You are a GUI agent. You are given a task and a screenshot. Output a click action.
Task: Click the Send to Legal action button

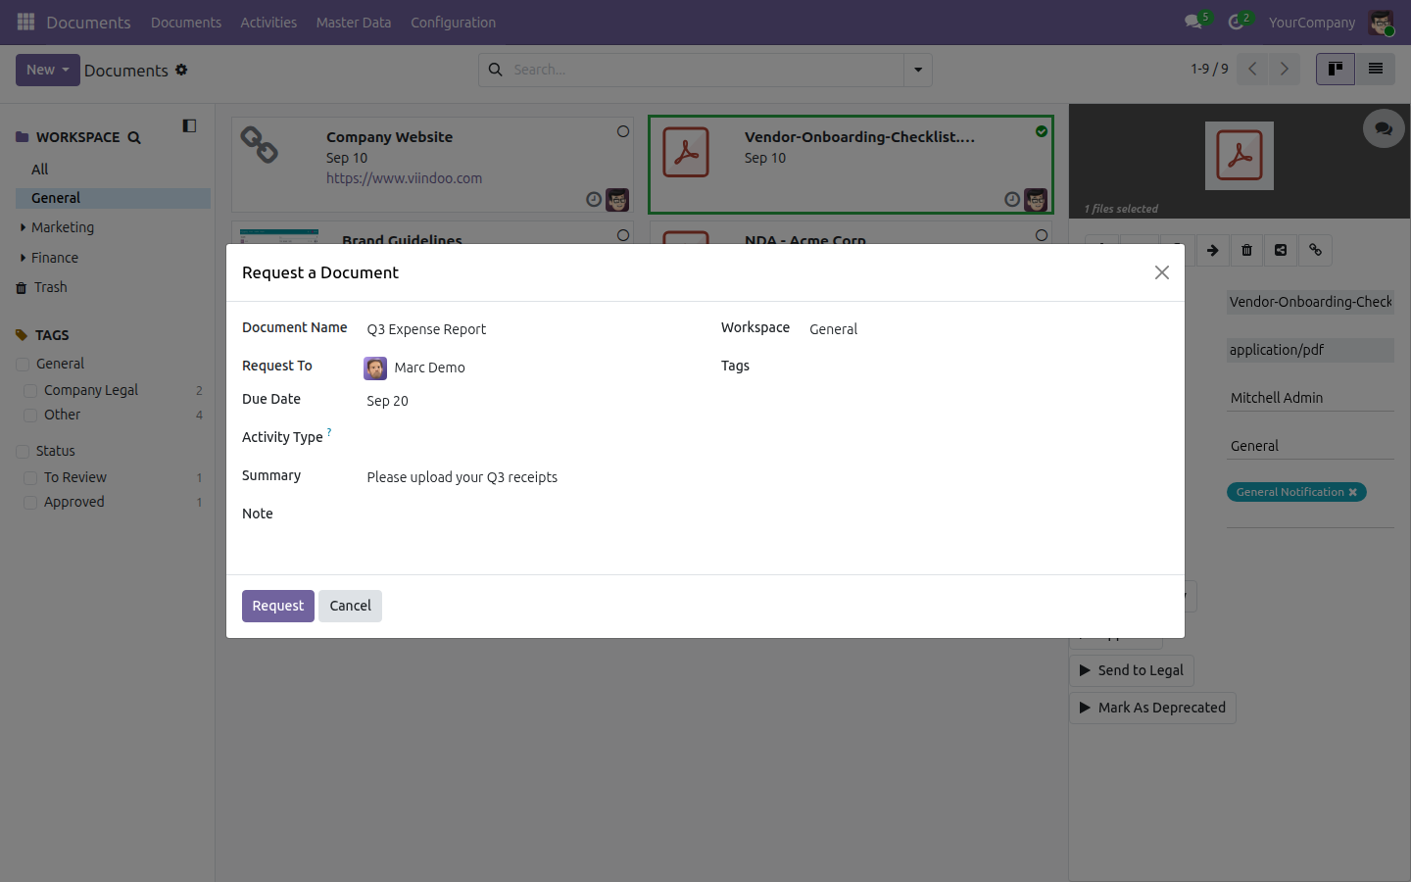(1132, 670)
